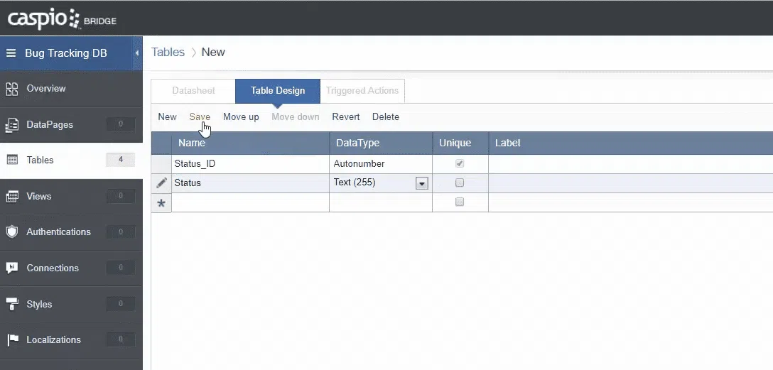Image resolution: width=773 pixels, height=370 pixels.
Task: Open Styles via the paint roller icon
Action: (x=12, y=305)
